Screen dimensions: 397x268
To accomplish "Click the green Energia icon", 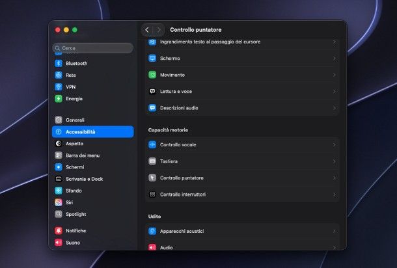I will pos(59,99).
